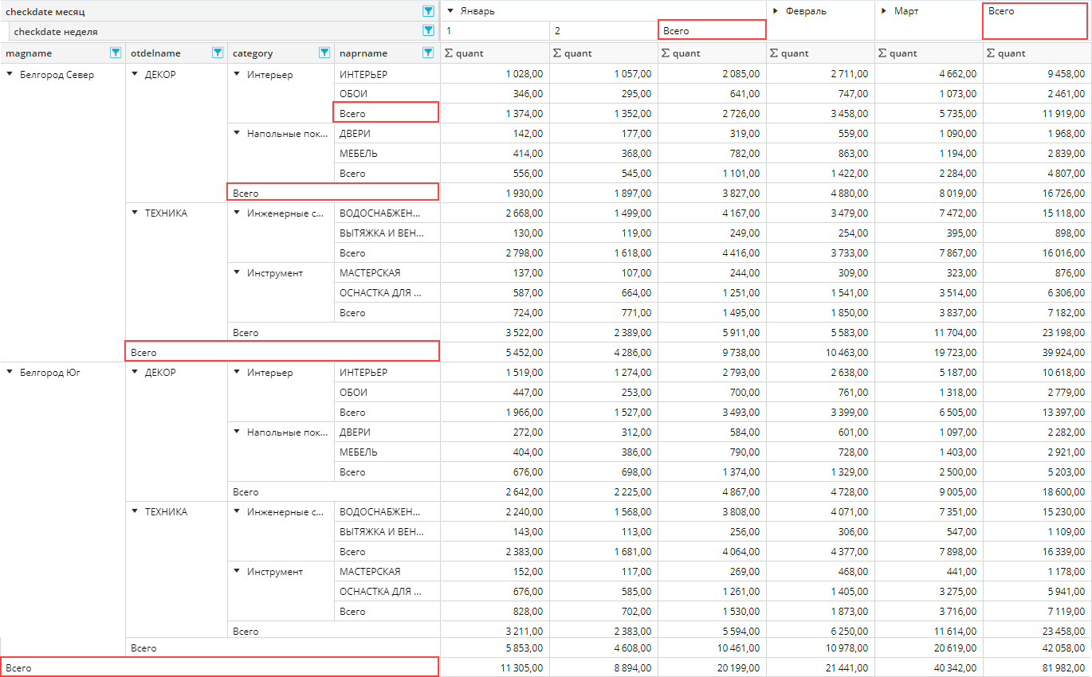Expand the Февраль month column group

776,11
